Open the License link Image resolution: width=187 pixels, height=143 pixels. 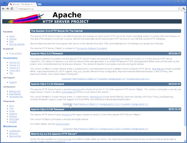[13, 39]
